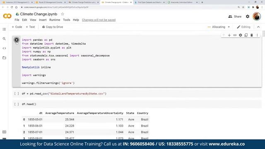Run the read_csv cell bracket
Viewport: 265px width, 149px height.
click(17, 94)
